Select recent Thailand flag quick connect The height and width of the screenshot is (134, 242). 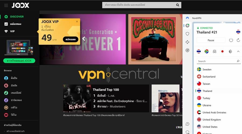(x=199, y=51)
